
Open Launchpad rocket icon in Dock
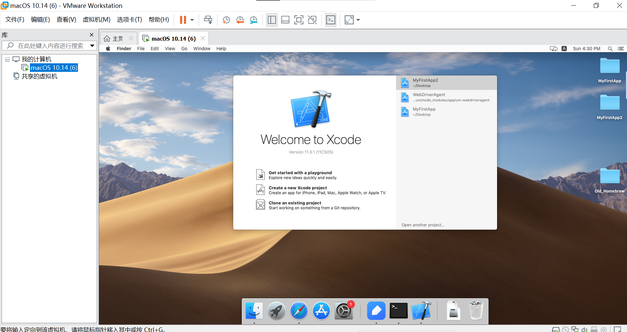(x=276, y=310)
